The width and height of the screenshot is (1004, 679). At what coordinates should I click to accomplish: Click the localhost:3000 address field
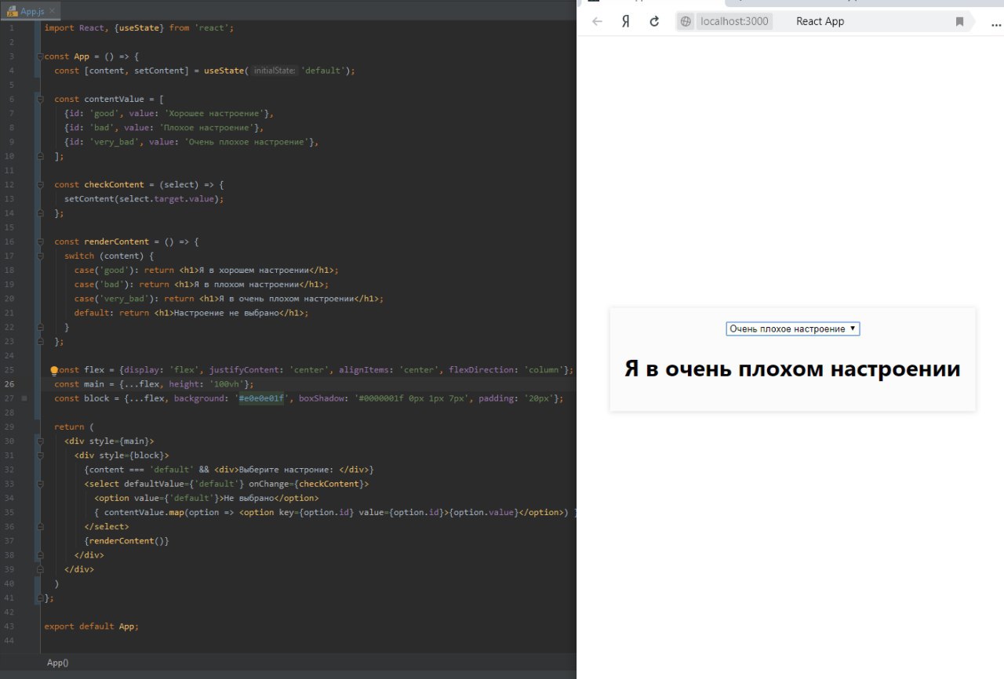733,22
